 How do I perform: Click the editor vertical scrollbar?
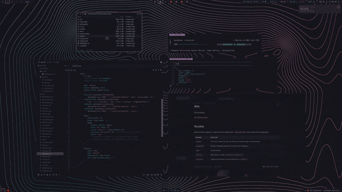[x=162, y=118]
